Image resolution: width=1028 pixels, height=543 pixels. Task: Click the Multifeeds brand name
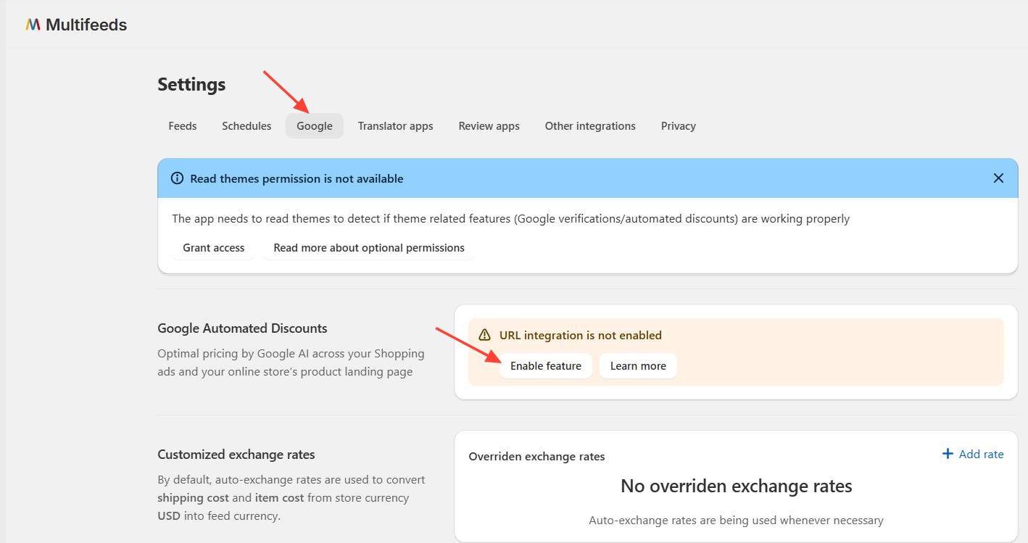[x=86, y=25]
